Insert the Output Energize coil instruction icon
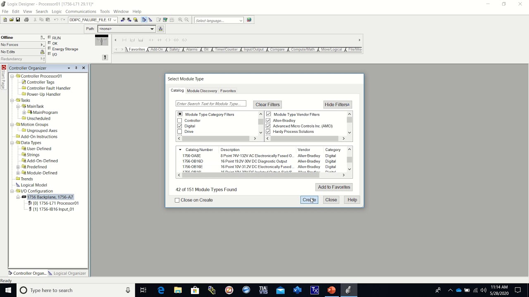Image resolution: width=529 pixels, height=297 pixels. (168, 40)
